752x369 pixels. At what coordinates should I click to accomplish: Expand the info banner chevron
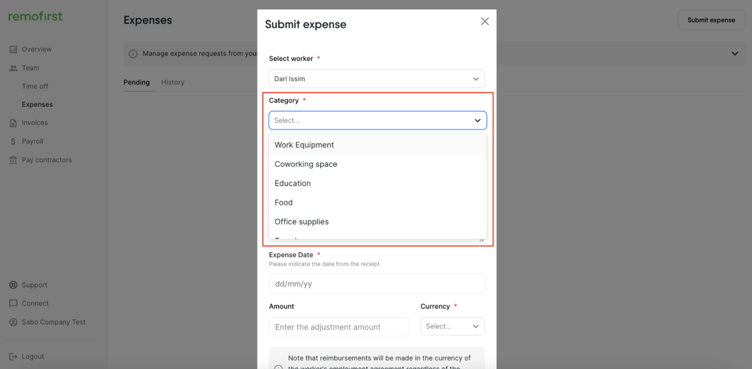click(x=735, y=54)
